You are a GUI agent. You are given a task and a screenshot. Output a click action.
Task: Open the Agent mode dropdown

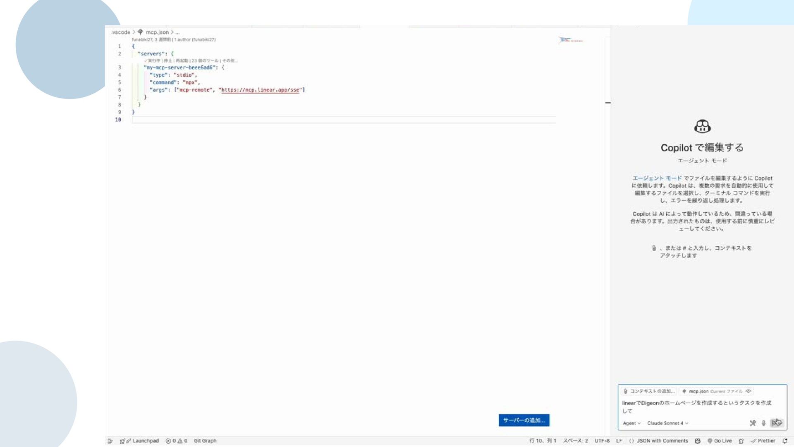tap(631, 423)
